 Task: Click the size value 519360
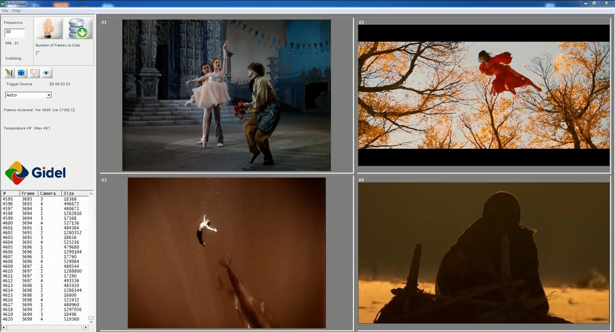pos(71,319)
